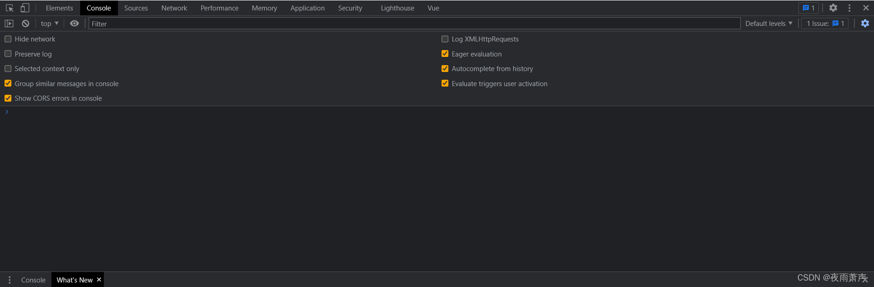Select the Console tab in the bottom drawer
Screen dimensions: 874x287
pyautogui.click(x=33, y=280)
